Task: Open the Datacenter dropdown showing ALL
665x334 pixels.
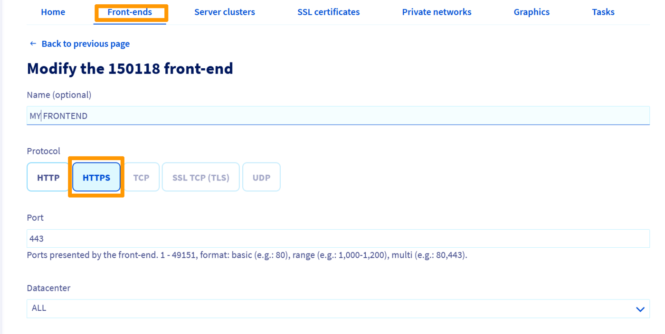Action: point(338,308)
